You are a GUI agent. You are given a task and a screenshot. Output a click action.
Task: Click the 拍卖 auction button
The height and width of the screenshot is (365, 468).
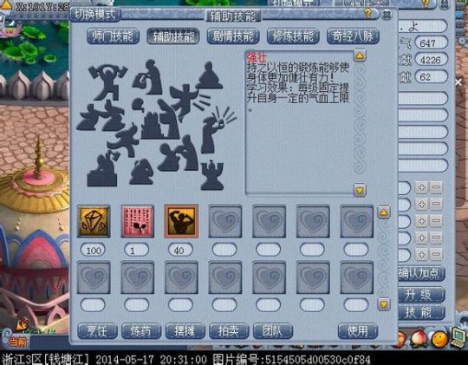click(x=229, y=331)
